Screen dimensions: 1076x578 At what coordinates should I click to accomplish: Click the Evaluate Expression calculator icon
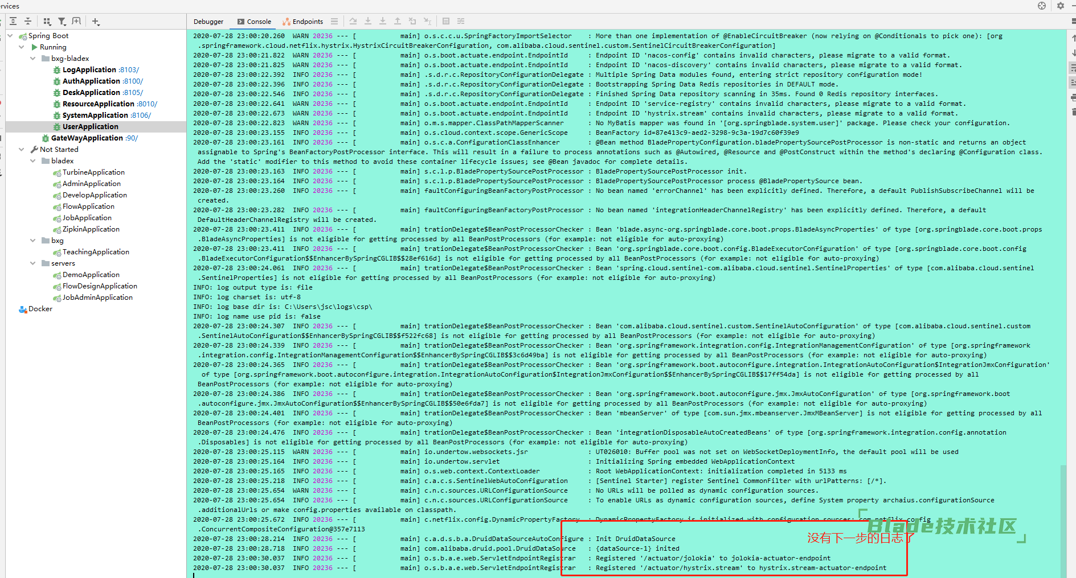point(446,22)
